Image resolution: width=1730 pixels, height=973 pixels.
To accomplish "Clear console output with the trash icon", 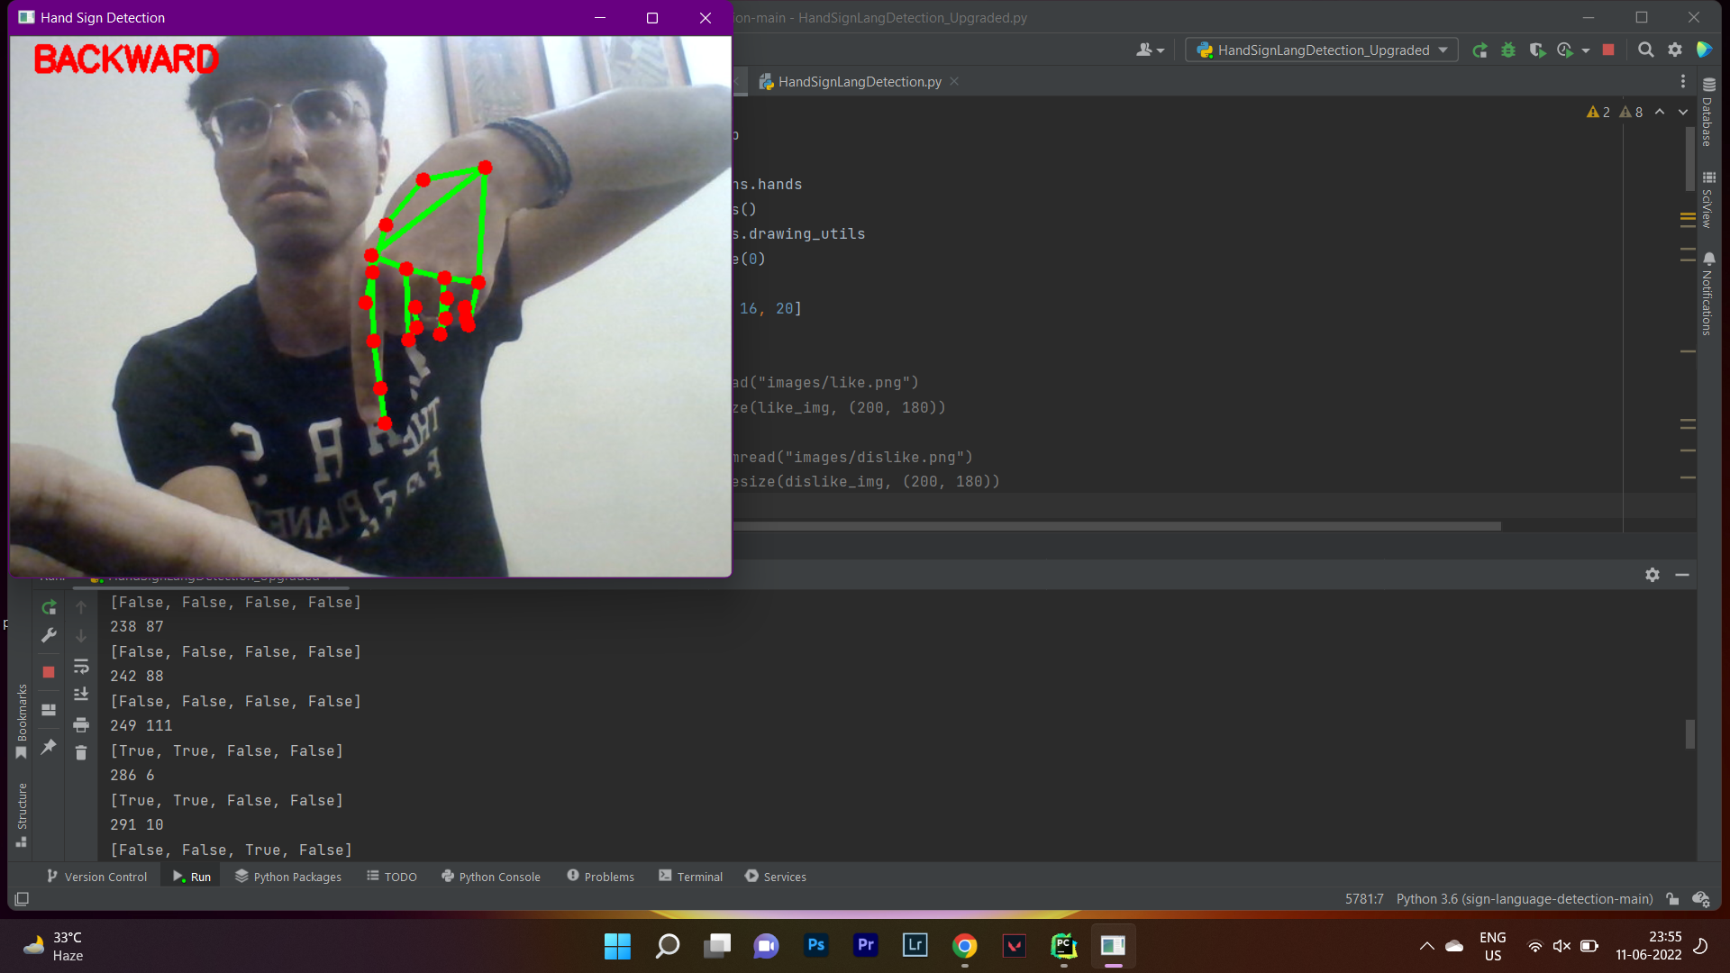I will point(81,752).
